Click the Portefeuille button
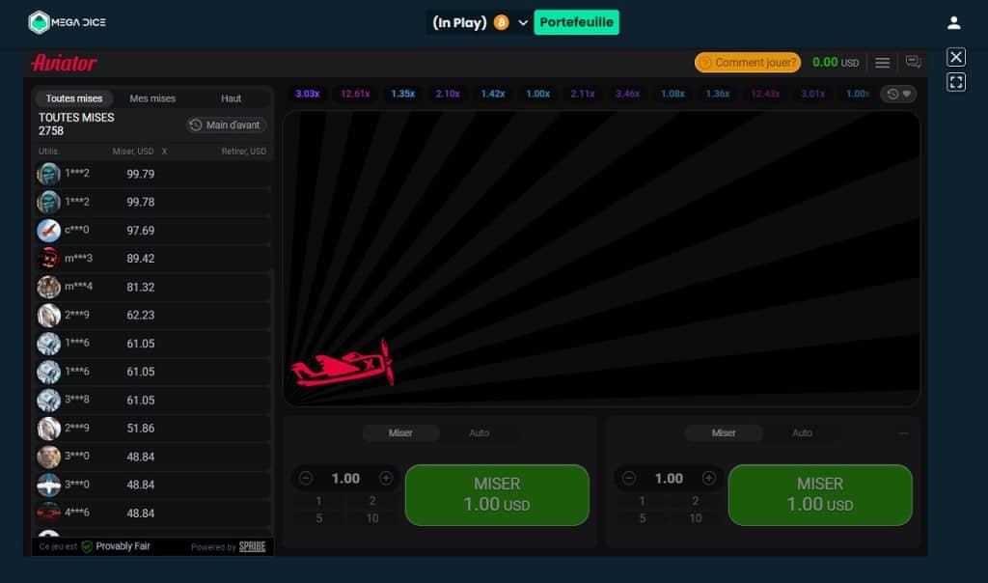This screenshot has width=988, height=583. [x=576, y=22]
